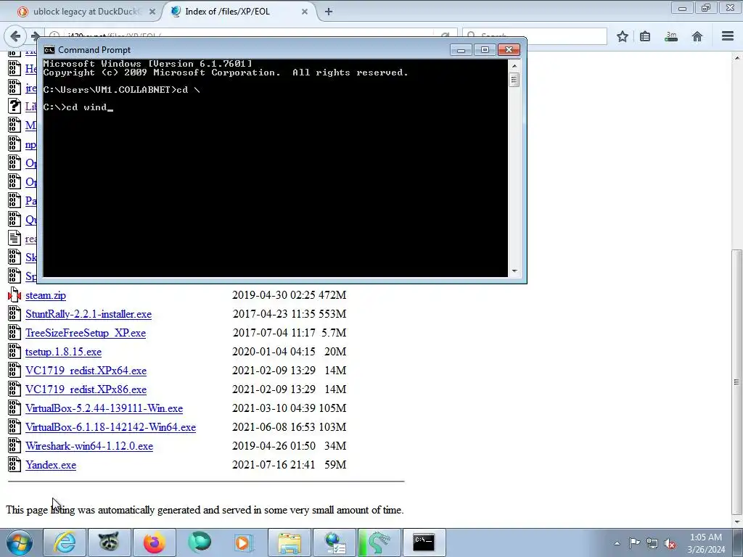Click the Command Prompt scrollbar up arrow

click(514, 66)
